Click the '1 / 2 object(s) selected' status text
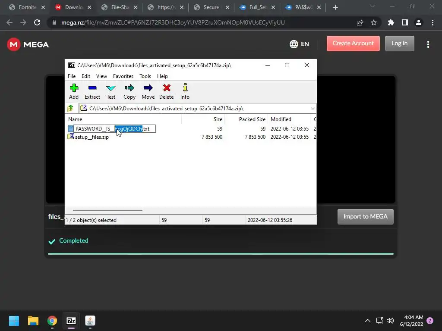 91,220
